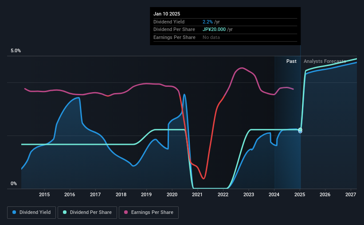Image resolution: width=364 pixels, height=225 pixels.
Task: Click the tooltip value '2.2%'
Action: pyautogui.click(x=207, y=22)
